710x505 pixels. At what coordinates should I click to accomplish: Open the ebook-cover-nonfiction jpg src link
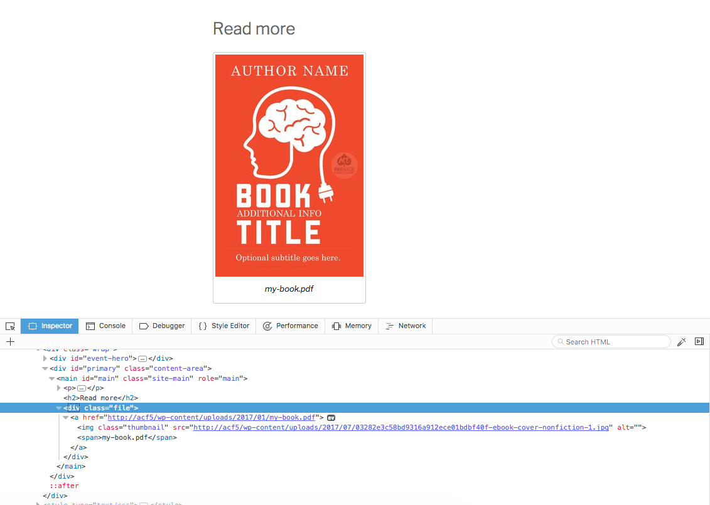coord(401,427)
